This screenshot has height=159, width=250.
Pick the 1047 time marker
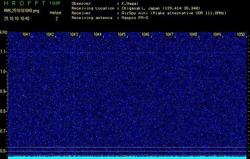[169, 35]
